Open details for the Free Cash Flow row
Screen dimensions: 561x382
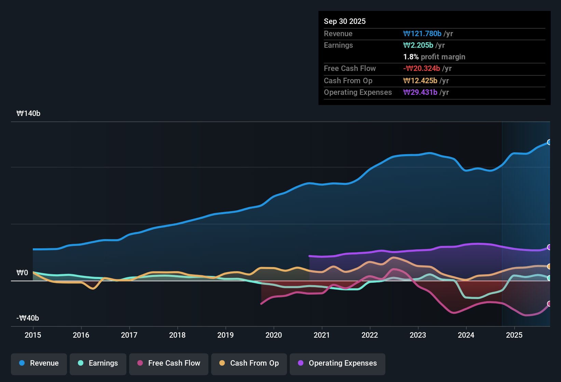point(350,69)
